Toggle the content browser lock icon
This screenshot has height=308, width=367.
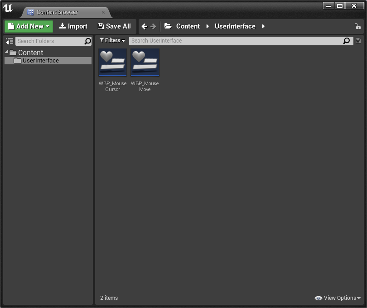[357, 26]
